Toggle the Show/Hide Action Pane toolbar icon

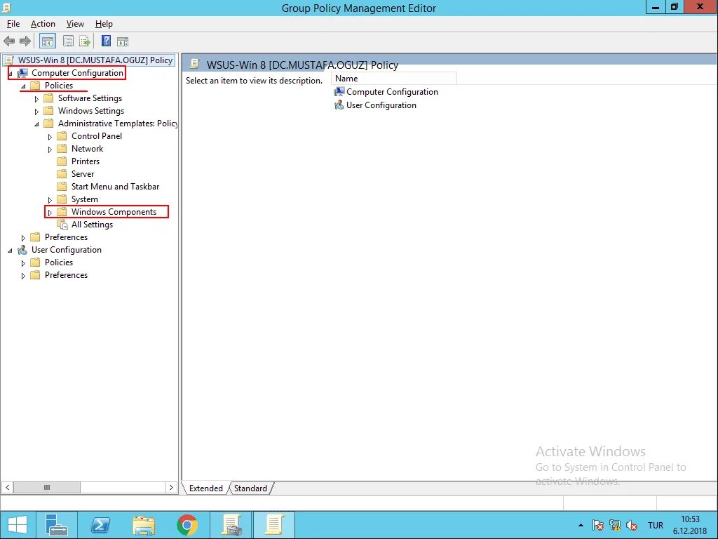pos(123,41)
